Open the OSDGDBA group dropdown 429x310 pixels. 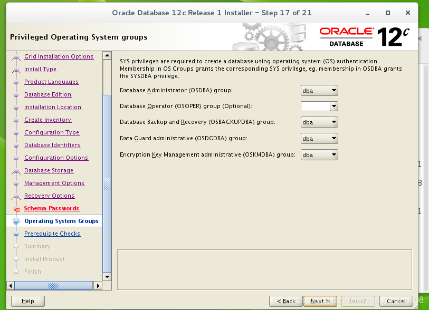click(x=319, y=138)
